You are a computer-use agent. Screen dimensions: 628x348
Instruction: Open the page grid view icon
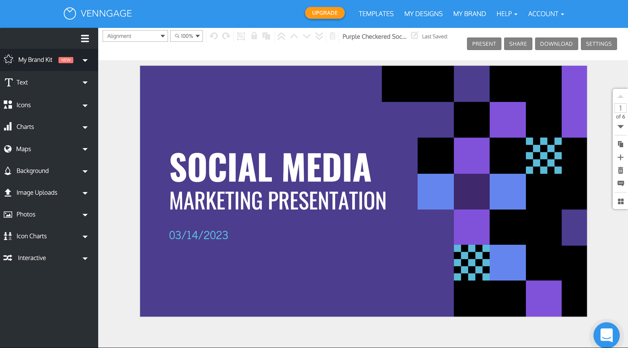[x=621, y=201]
